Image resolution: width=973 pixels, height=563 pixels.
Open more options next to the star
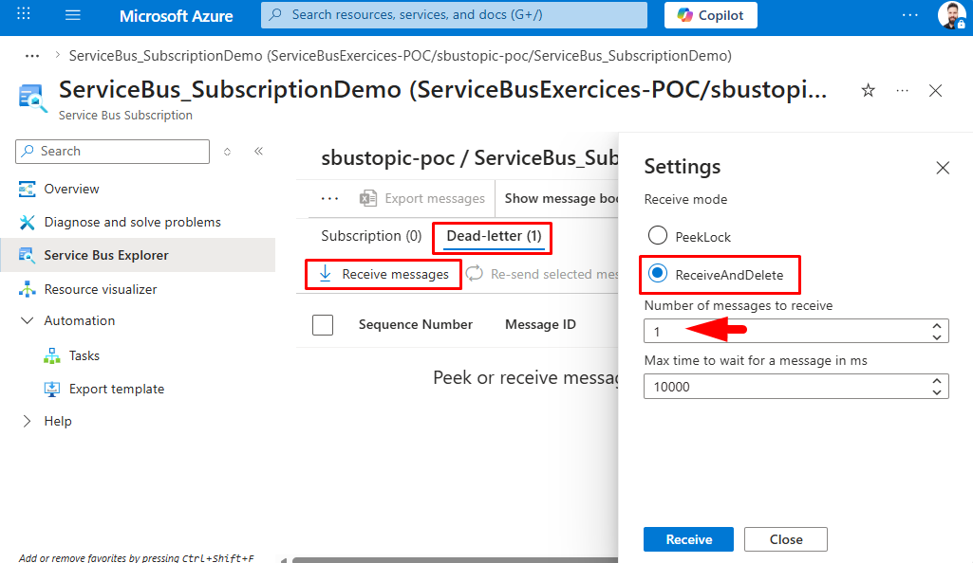902,91
